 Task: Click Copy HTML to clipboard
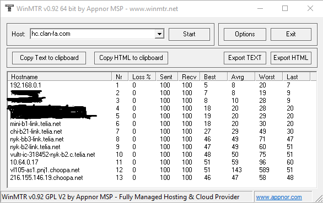tap(131, 58)
